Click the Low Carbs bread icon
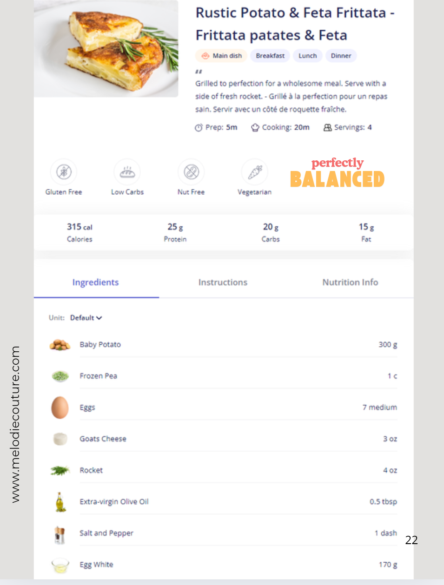Screen dimensions: 444x585 (x=127, y=172)
